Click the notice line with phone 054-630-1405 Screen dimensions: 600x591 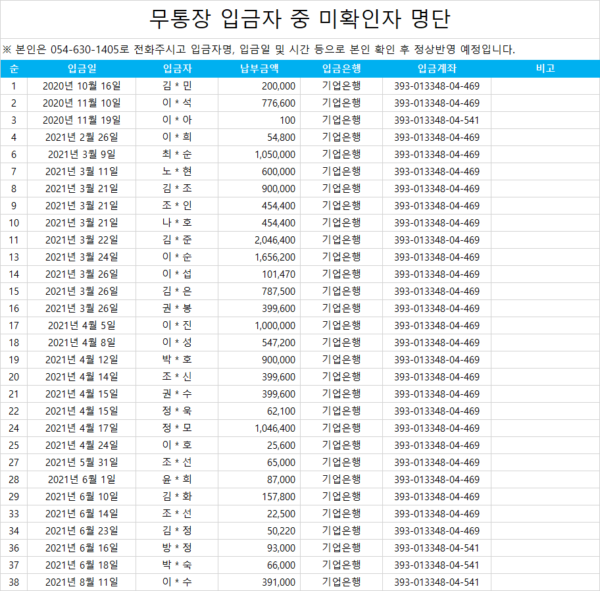click(x=259, y=49)
